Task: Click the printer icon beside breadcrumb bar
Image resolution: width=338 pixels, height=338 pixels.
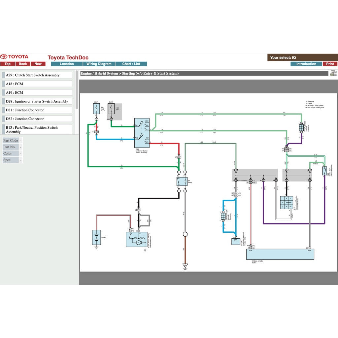Action: 333,73
